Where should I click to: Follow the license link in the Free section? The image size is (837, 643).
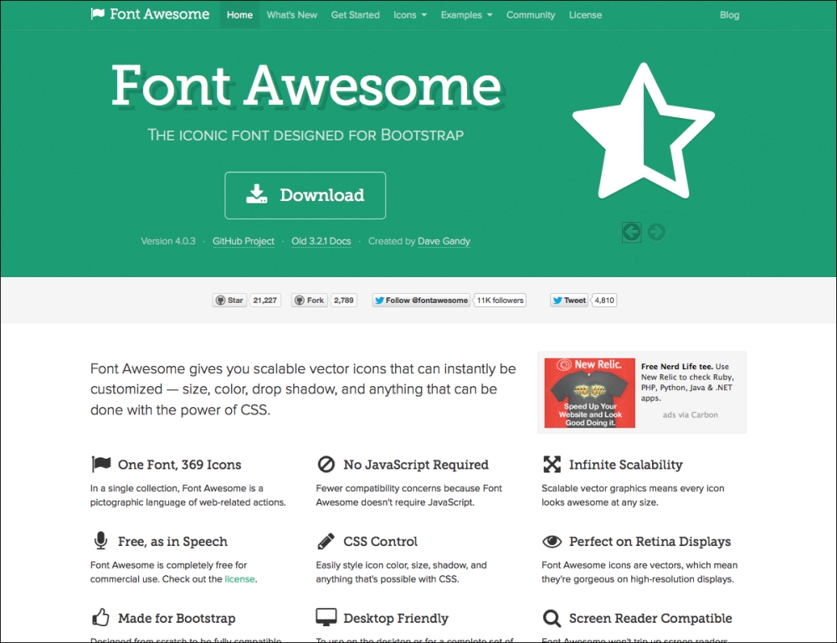(x=240, y=579)
